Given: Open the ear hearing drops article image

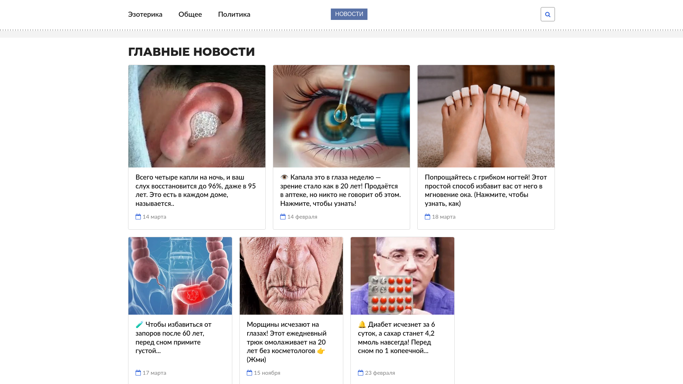Looking at the screenshot, I should pyautogui.click(x=197, y=116).
